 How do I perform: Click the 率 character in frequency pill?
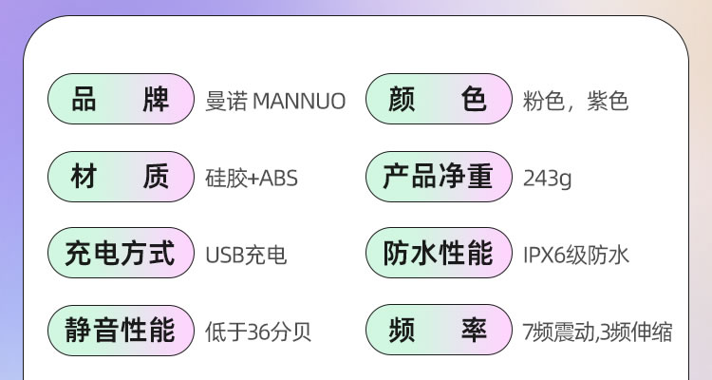(474, 330)
